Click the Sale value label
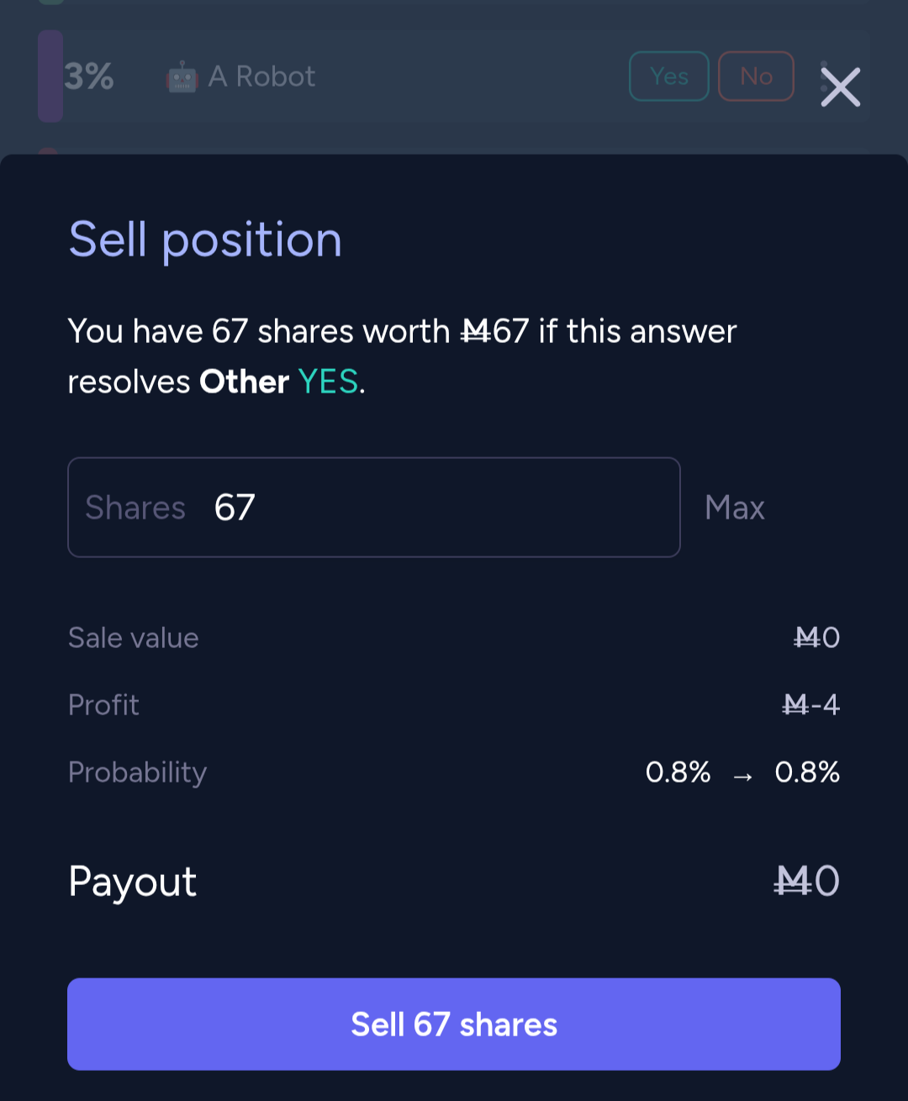This screenshot has width=908, height=1101. [x=133, y=638]
